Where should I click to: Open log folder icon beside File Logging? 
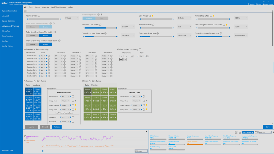pos(256,132)
